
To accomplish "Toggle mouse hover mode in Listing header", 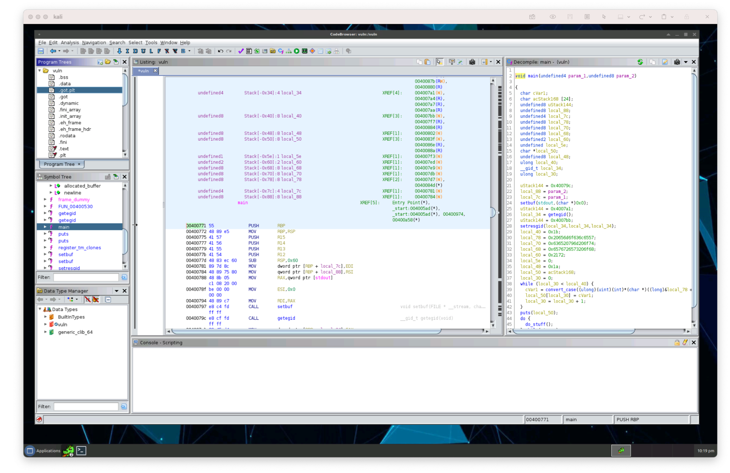I will [439, 62].
